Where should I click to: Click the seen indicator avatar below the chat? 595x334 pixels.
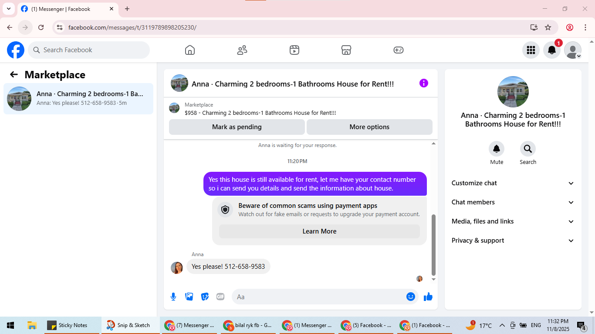click(x=419, y=279)
